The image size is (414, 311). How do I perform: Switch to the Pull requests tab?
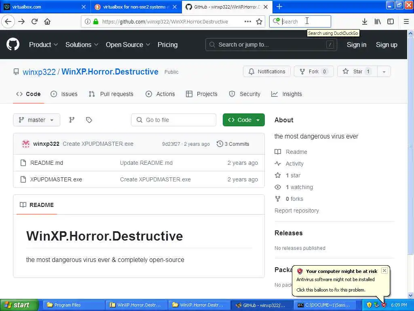pos(111,94)
